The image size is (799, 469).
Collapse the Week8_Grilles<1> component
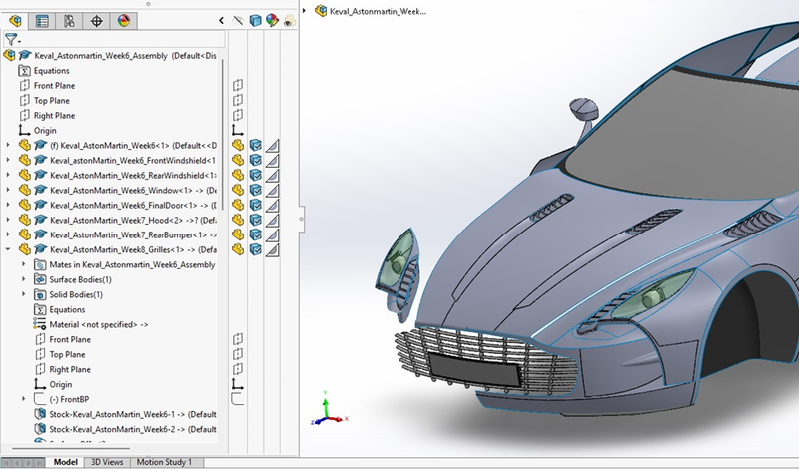[8, 249]
